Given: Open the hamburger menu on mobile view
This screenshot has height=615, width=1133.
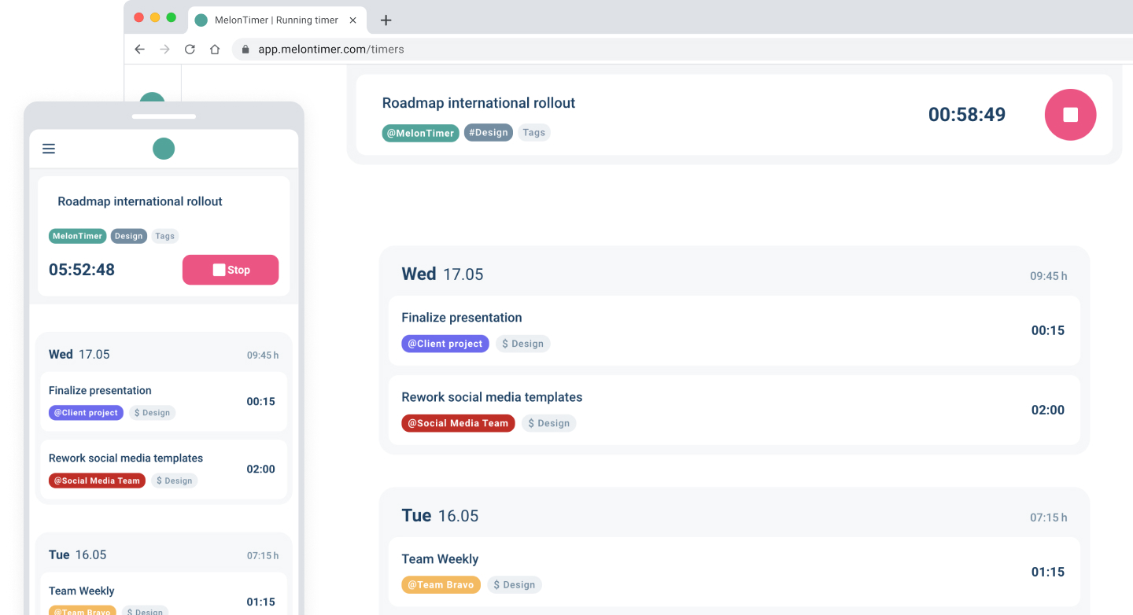Looking at the screenshot, I should [x=49, y=148].
